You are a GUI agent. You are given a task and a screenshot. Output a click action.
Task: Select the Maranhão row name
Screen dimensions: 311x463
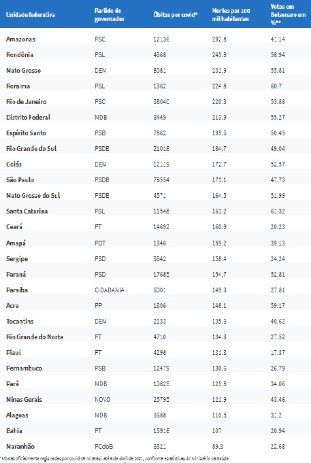(x=20, y=447)
